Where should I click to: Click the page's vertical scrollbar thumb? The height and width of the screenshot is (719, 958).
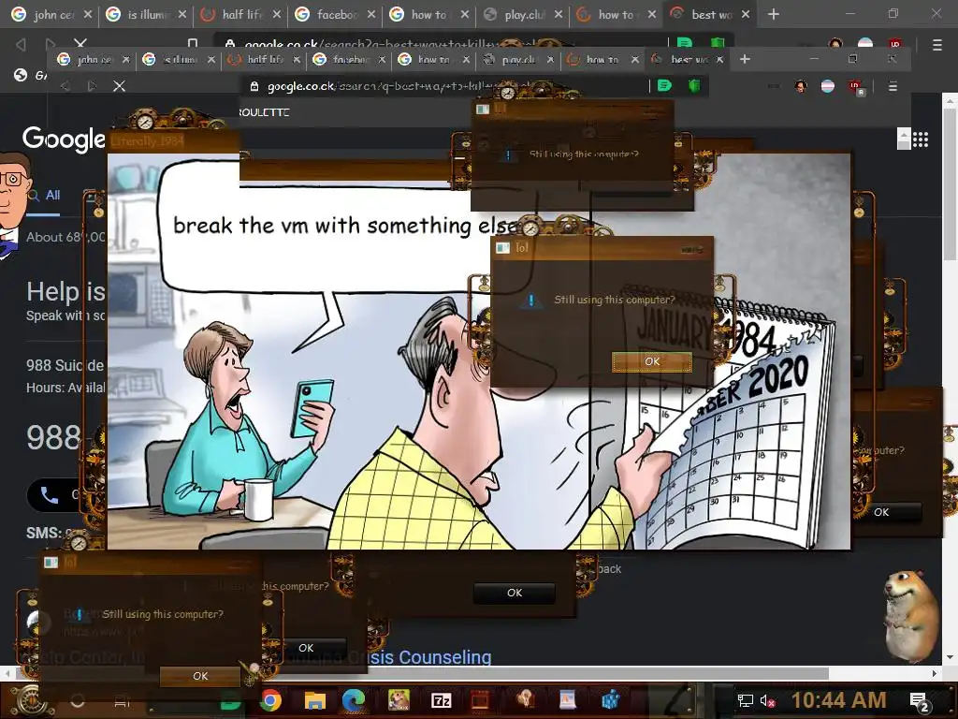coord(950,185)
